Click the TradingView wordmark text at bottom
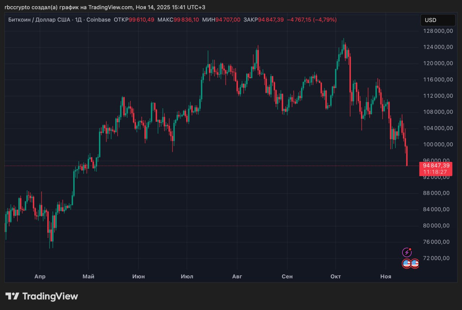Viewport: 462px width, 310px height. pyautogui.click(x=50, y=296)
